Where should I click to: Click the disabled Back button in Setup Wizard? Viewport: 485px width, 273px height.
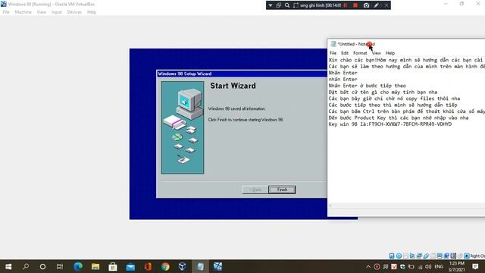tap(255, 190)
